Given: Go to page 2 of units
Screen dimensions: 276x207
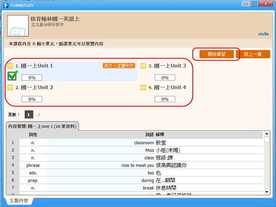Looking at the screenshot, I should [39, 115].
